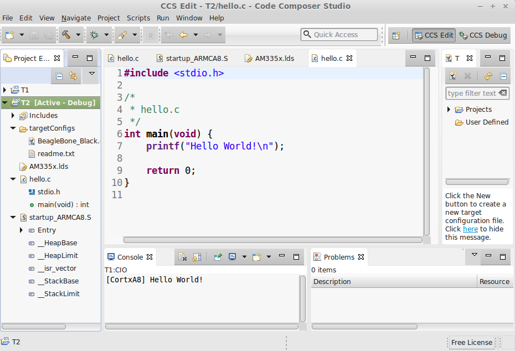Open the Run menu
Image resolution: width=515 pixels, height=351 pixels.
tap(163, 18)
